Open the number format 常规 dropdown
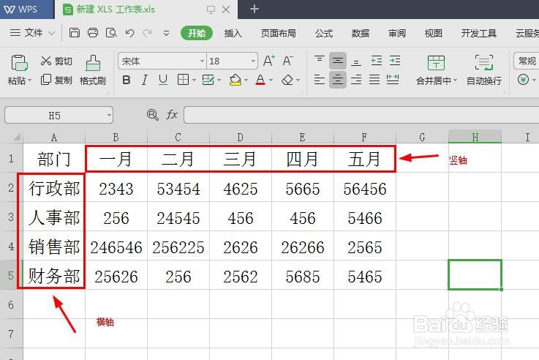Viewport: 539px width, 360px height. (x=527, y=61)
